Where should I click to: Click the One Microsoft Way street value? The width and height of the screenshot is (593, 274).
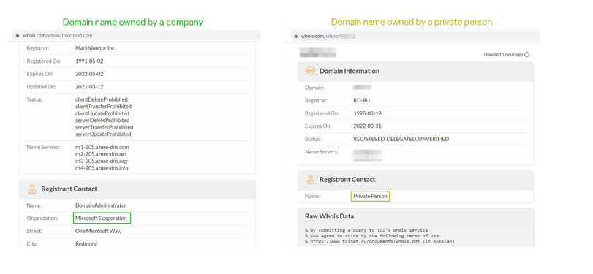click(98, 231)
